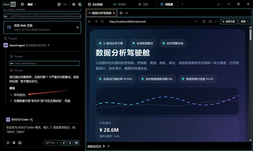Viewport: 253px width, 151px height.
Task: Close the 数据分析驾驶舱 browser tab
Action: [114, 13]
